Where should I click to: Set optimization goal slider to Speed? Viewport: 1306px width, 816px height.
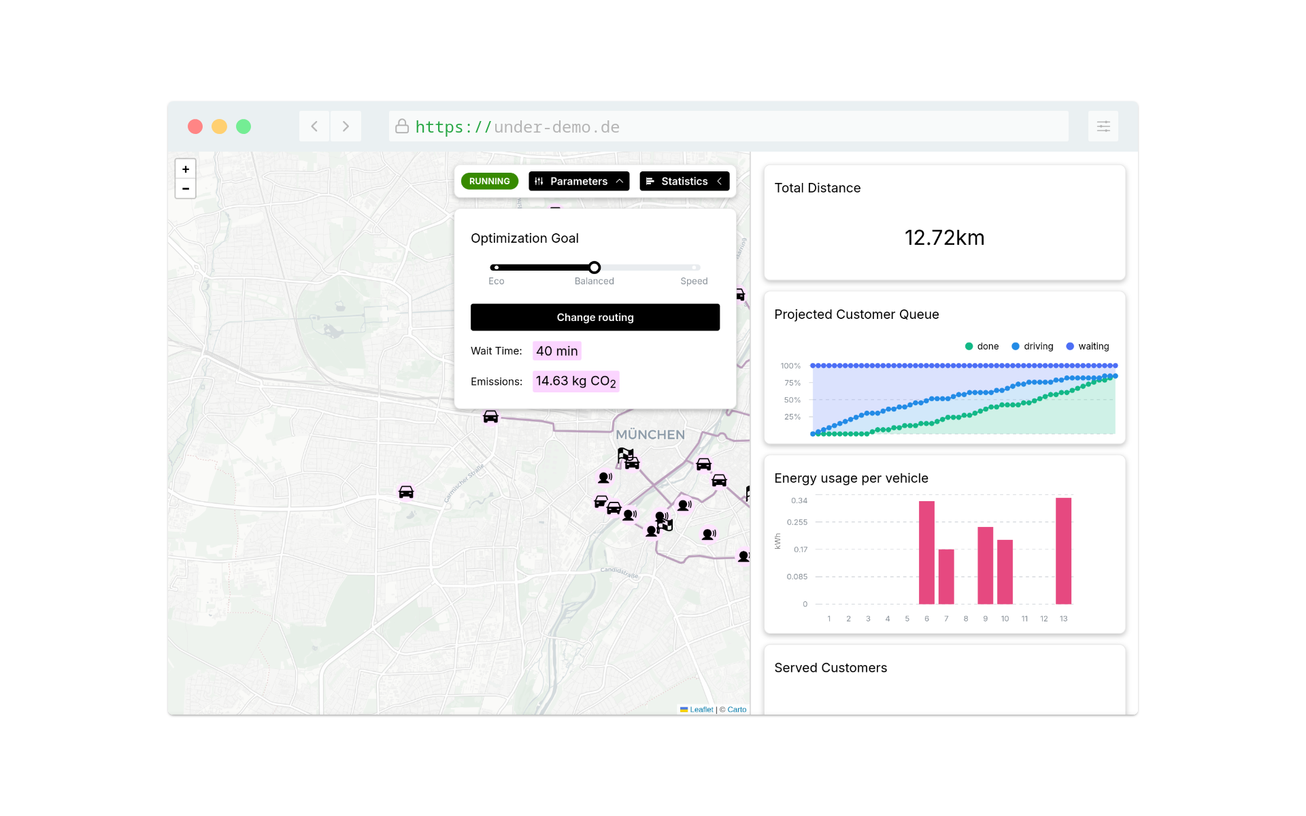(694, 267)
